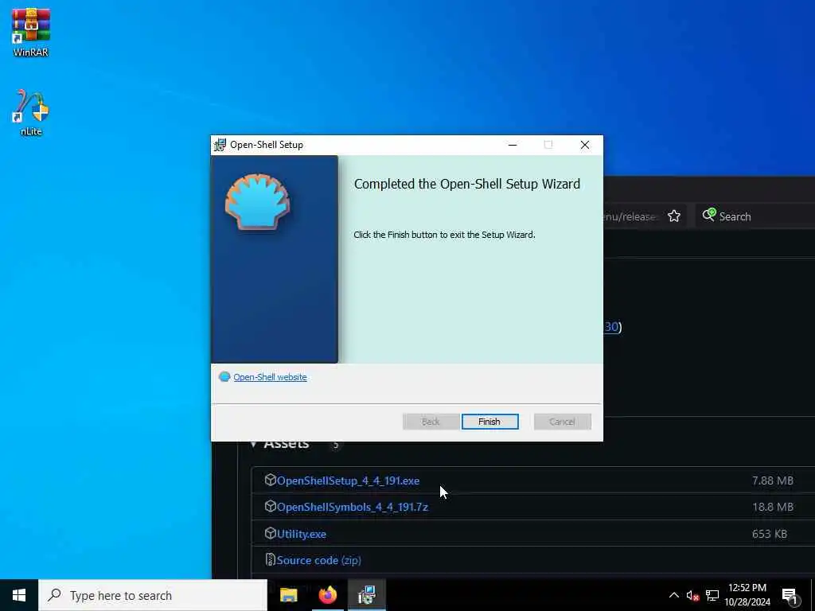Click Finish to exit the Setup Wizard
Image resolution: width=815 pixels, height=611 pixels.
tap(489, 422)
